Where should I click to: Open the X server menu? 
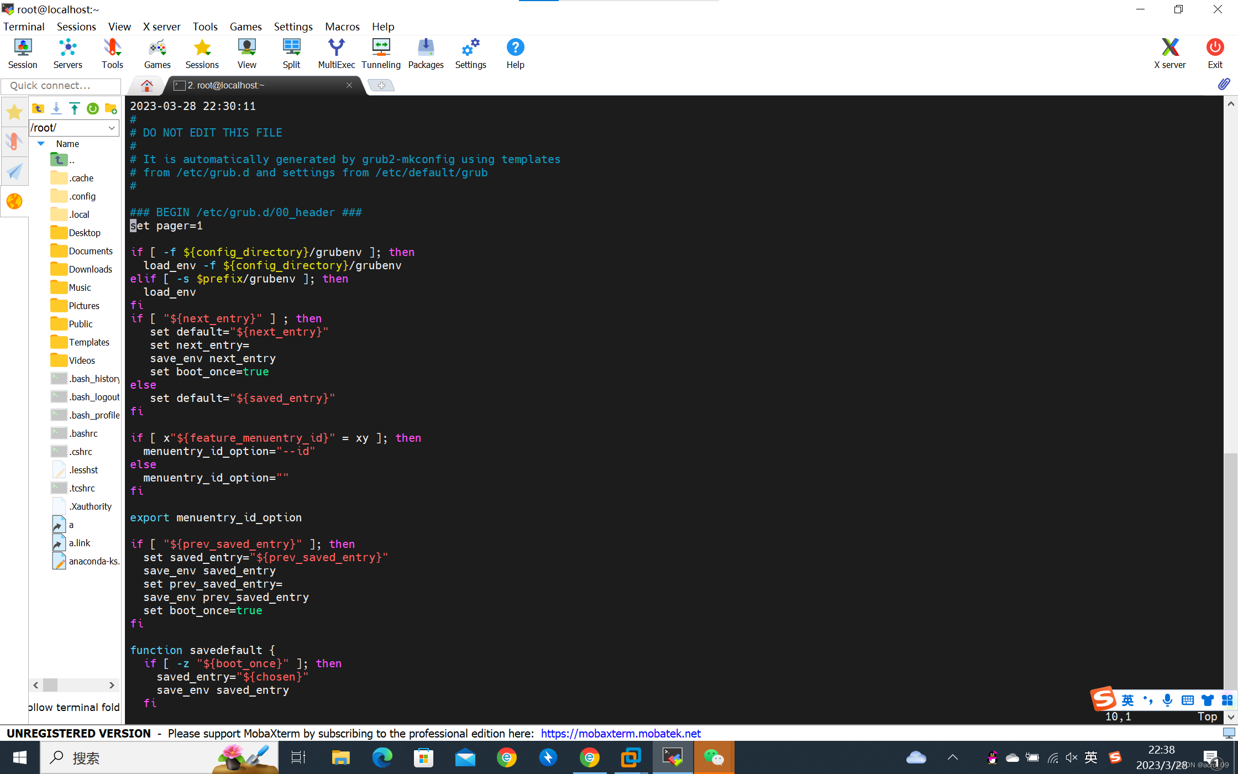tap(161, 27)
